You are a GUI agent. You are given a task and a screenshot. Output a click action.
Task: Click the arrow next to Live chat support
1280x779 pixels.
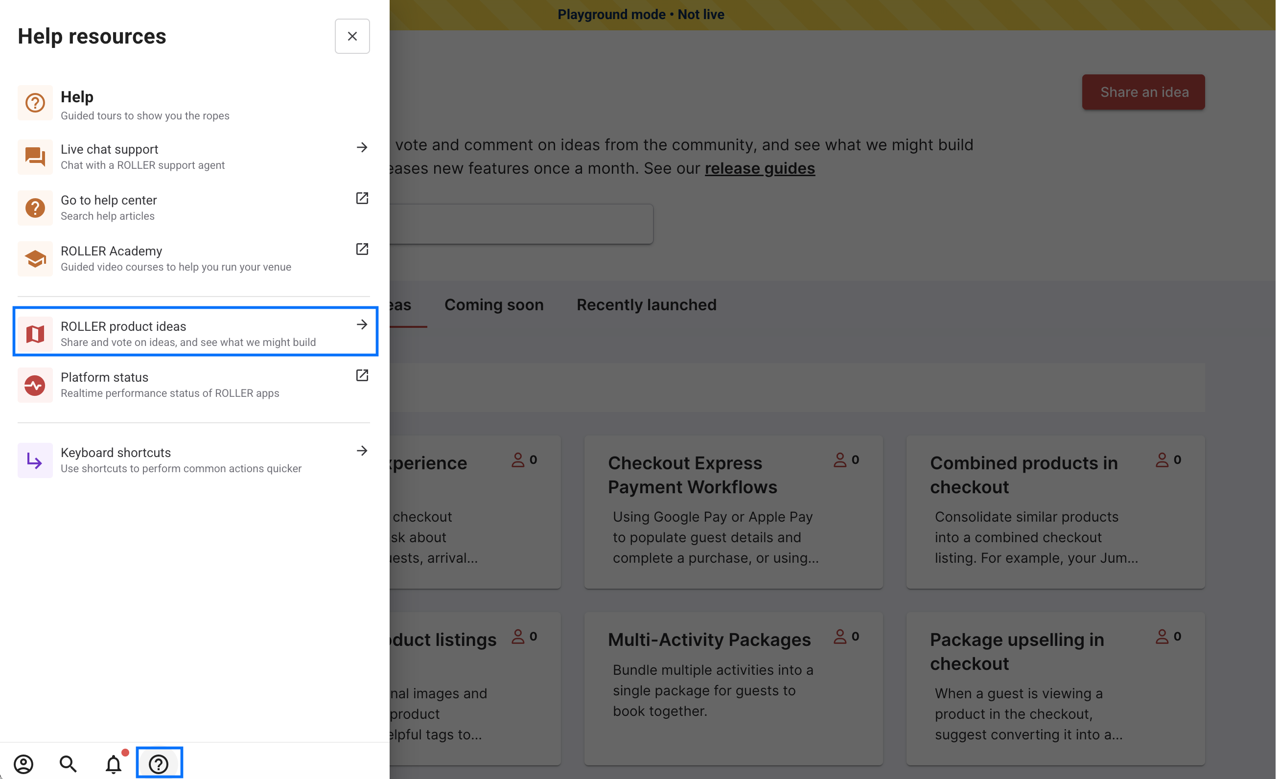362,147
